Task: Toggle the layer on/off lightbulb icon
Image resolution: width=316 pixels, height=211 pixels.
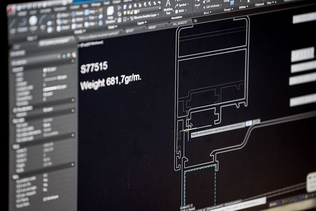Action: coord(125,13)
